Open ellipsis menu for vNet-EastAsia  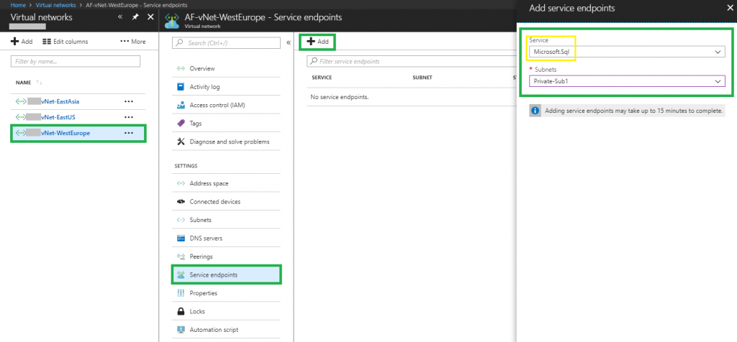click(x=129, y=101)
